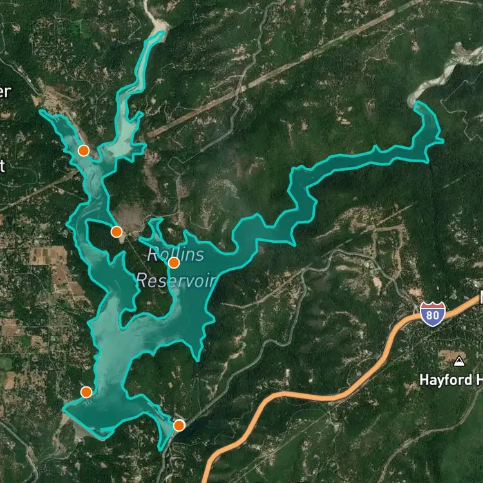Open the orange marker next to Rollins label
The width and height of the screenshot is (483, 483).
click(x=174, y=263)
